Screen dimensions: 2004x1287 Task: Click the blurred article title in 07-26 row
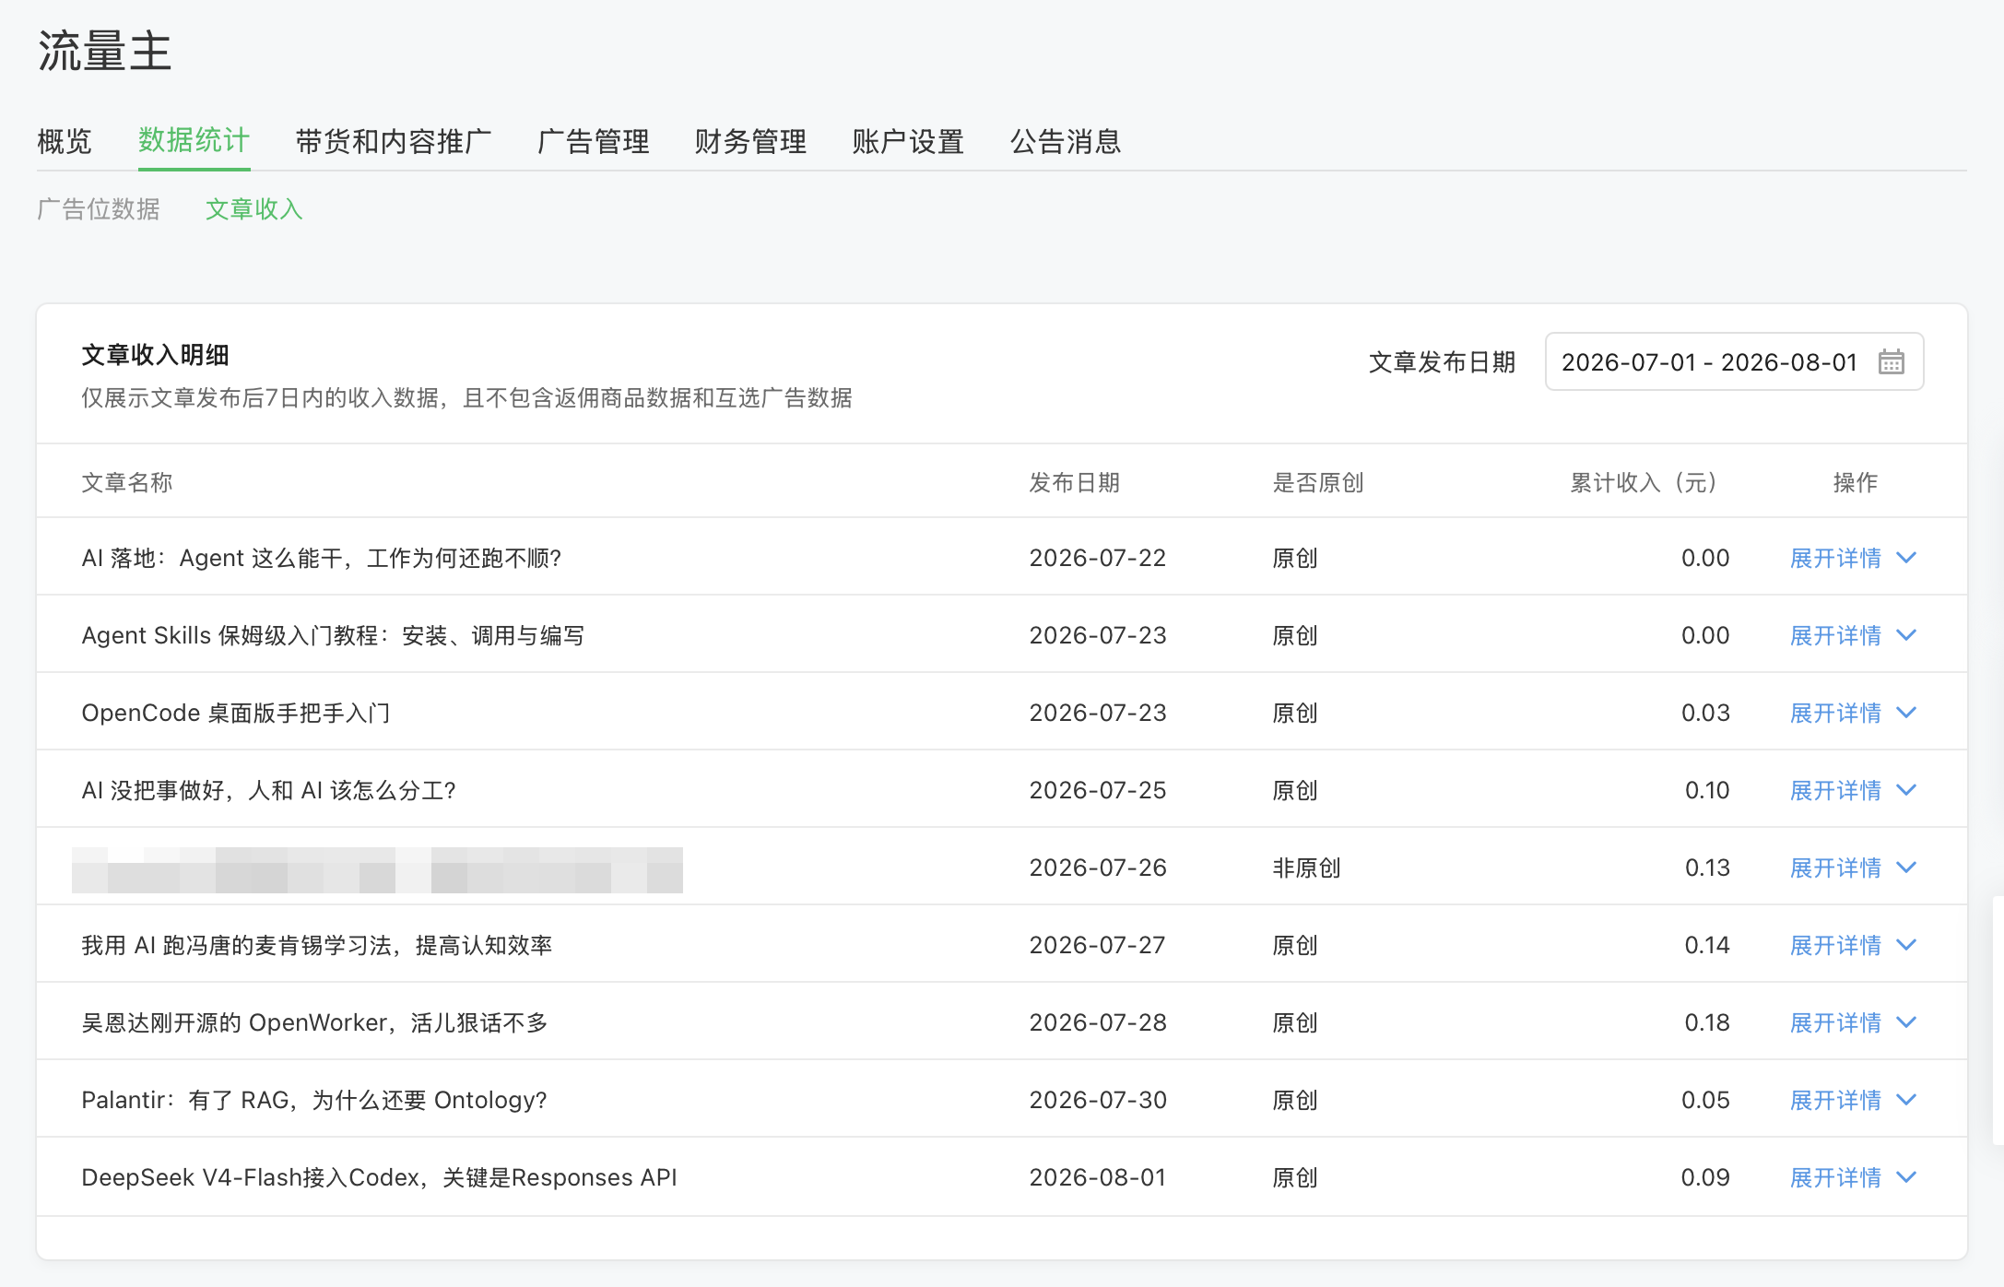click(x=377, y=869)
